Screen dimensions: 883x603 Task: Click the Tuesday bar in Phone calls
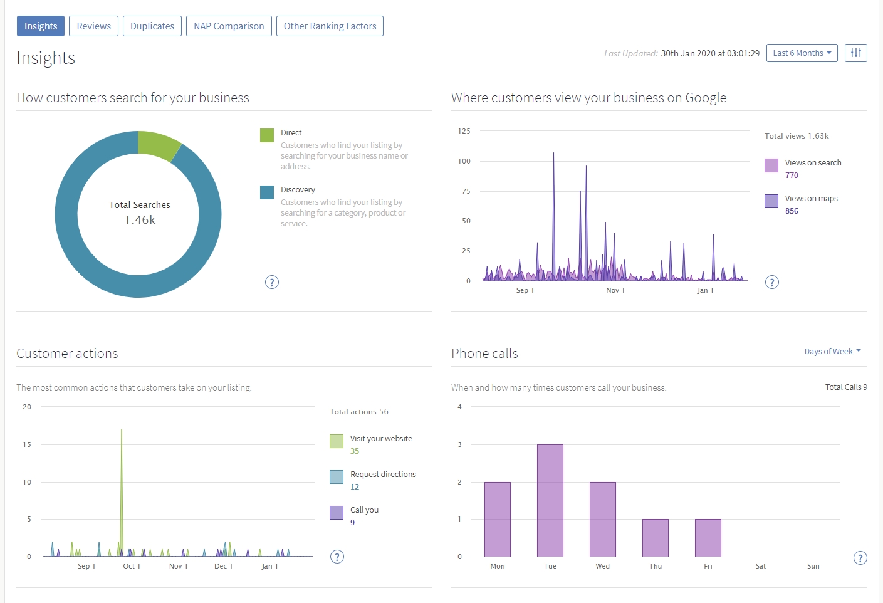pos(550,500)
